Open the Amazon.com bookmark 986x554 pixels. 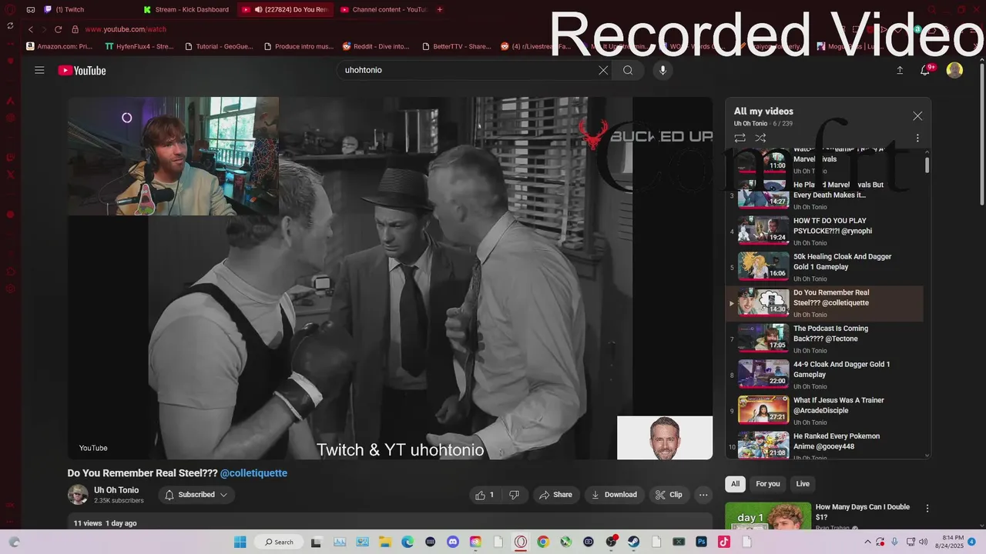pyautogui.click(x=59, y=46)
